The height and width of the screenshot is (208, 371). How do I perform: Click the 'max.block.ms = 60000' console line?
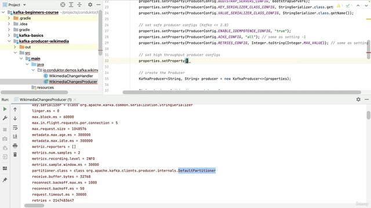point(53,117)
